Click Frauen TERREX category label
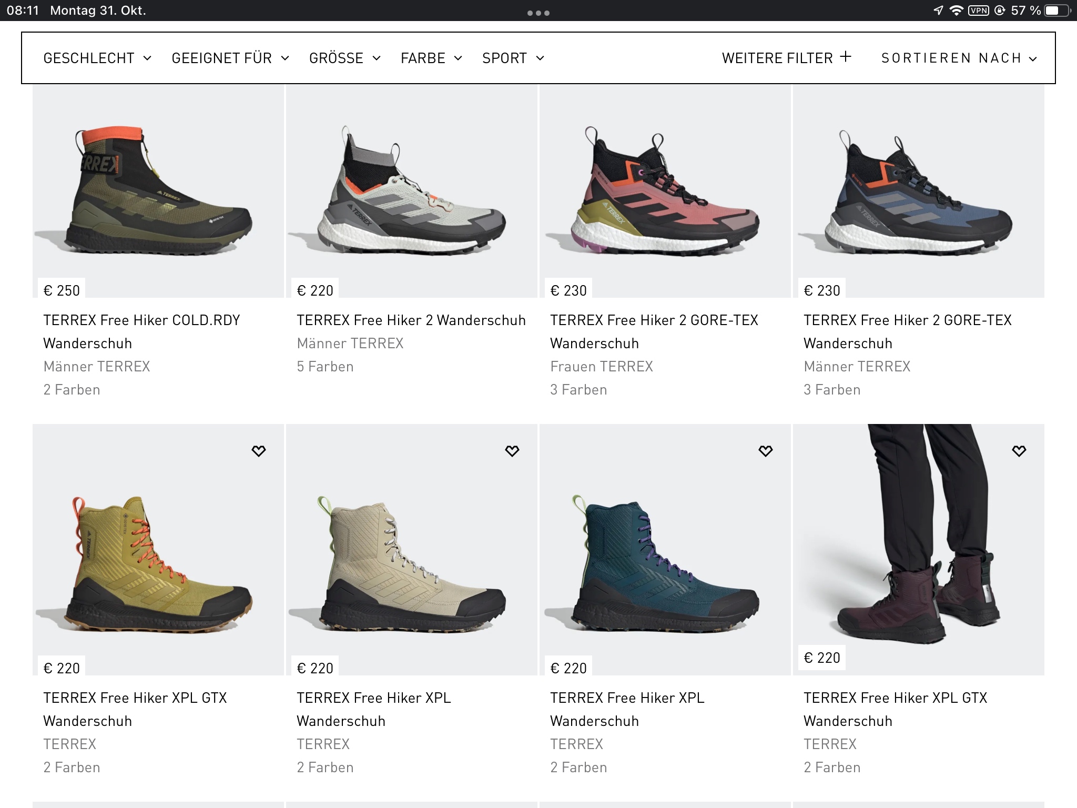This screenshot has height=808, width=1077. click(602, 367)
